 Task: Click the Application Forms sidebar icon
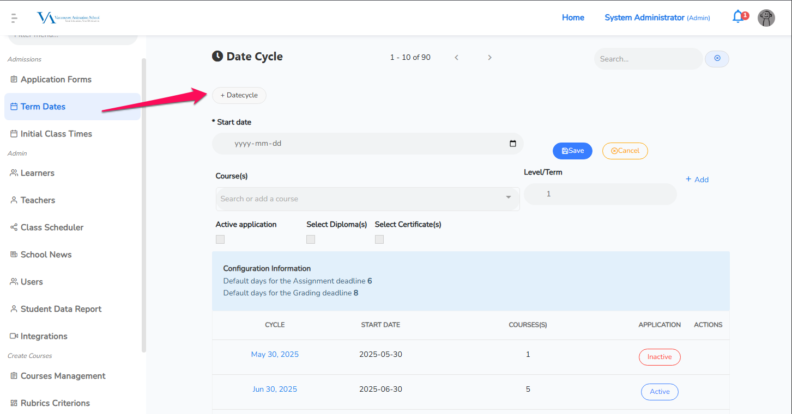[x=14, y=79]
